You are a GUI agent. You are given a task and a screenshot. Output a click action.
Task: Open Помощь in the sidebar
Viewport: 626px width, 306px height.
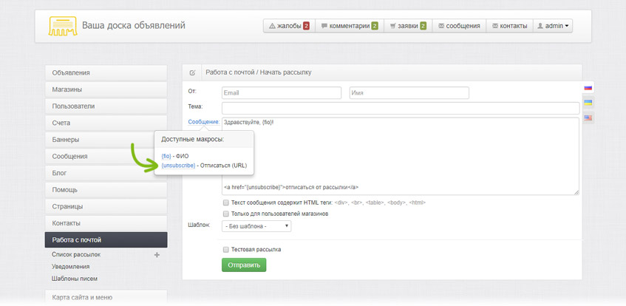point(106,190)
